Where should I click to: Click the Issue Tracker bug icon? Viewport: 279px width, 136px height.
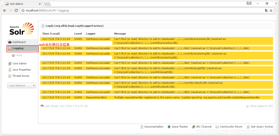pyautogui.click(x=169, y=127)
